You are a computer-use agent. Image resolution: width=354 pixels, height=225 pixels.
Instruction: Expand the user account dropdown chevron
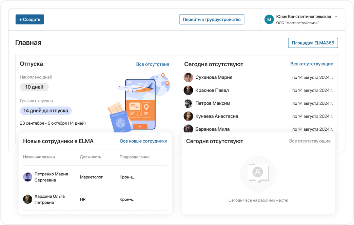pyautogui.click(x=336, y=17)
